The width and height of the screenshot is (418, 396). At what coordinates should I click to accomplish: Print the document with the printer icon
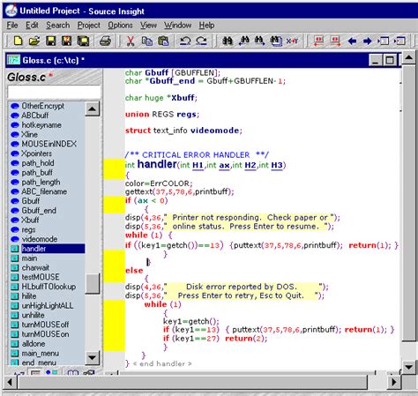[105, 41]
